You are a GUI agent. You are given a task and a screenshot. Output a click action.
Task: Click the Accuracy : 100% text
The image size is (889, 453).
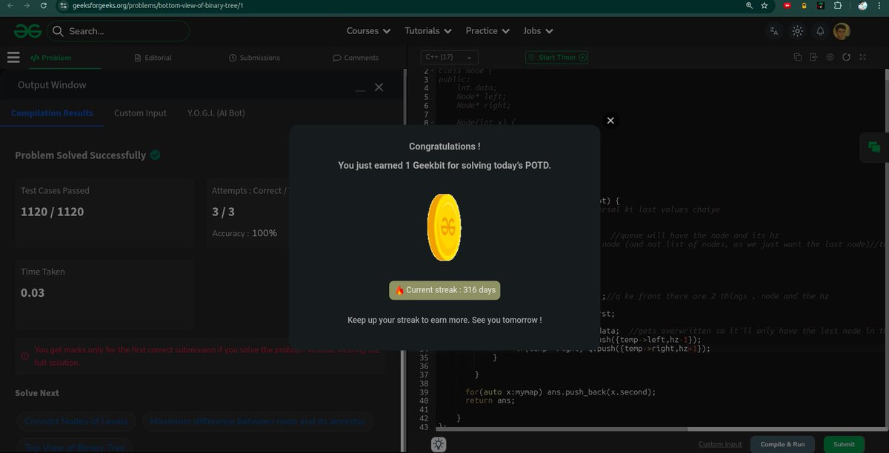point(244,233)
